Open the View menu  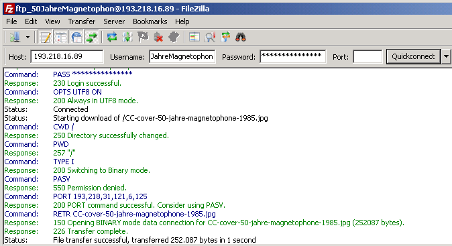(x=52, y=21)
